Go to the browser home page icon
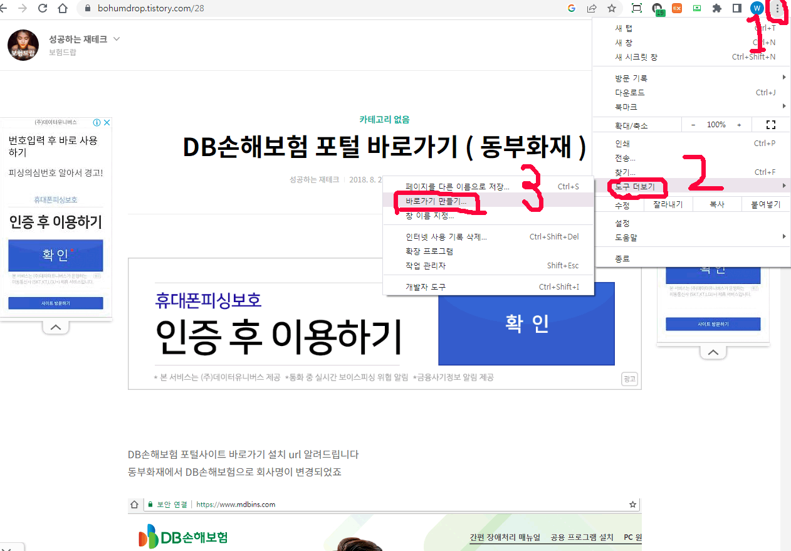The height and width of the screenshot is (551, 791). coord(63,8)
